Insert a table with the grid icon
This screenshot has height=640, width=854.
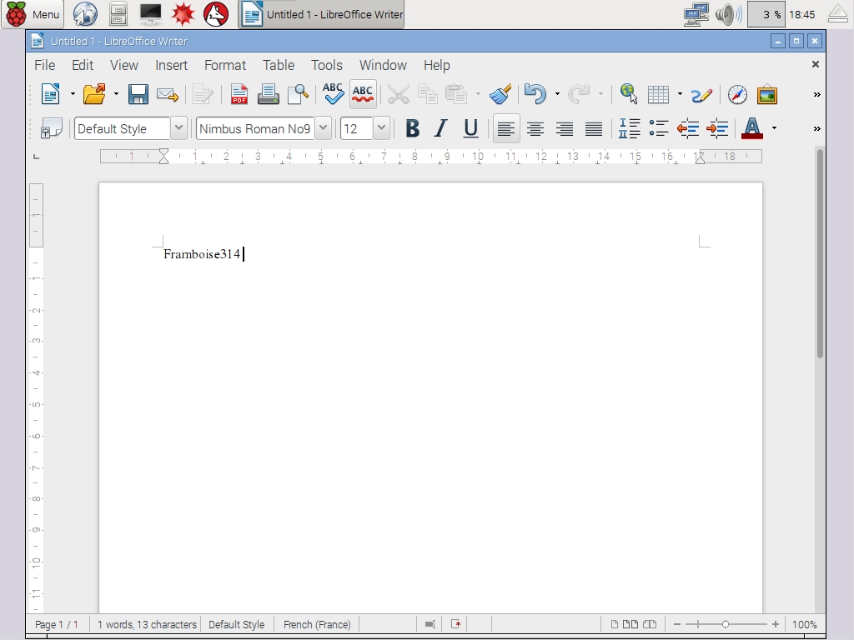tap(658, 94)
